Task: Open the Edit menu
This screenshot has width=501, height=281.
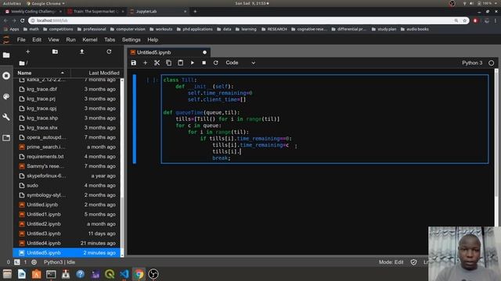Action: tap(37, 40)
